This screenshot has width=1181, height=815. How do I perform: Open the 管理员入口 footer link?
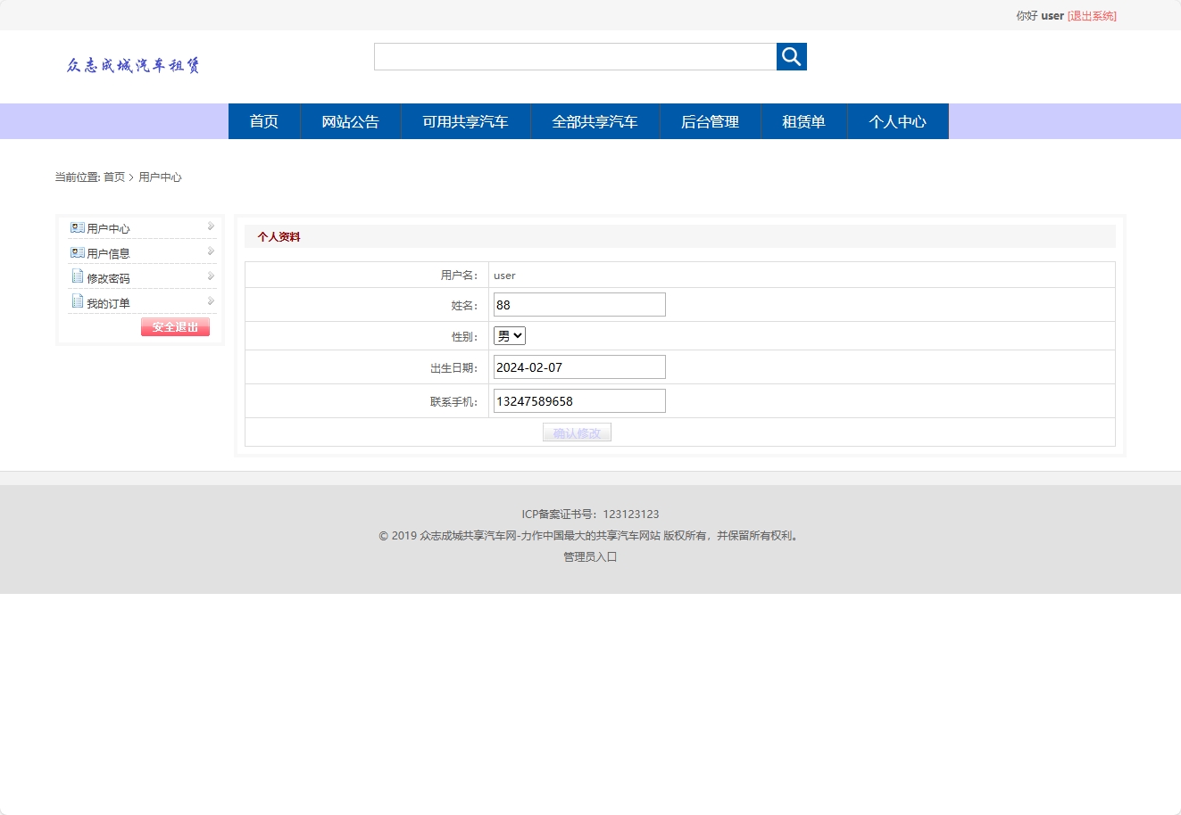pyautogui.click(x=588, y=556)
